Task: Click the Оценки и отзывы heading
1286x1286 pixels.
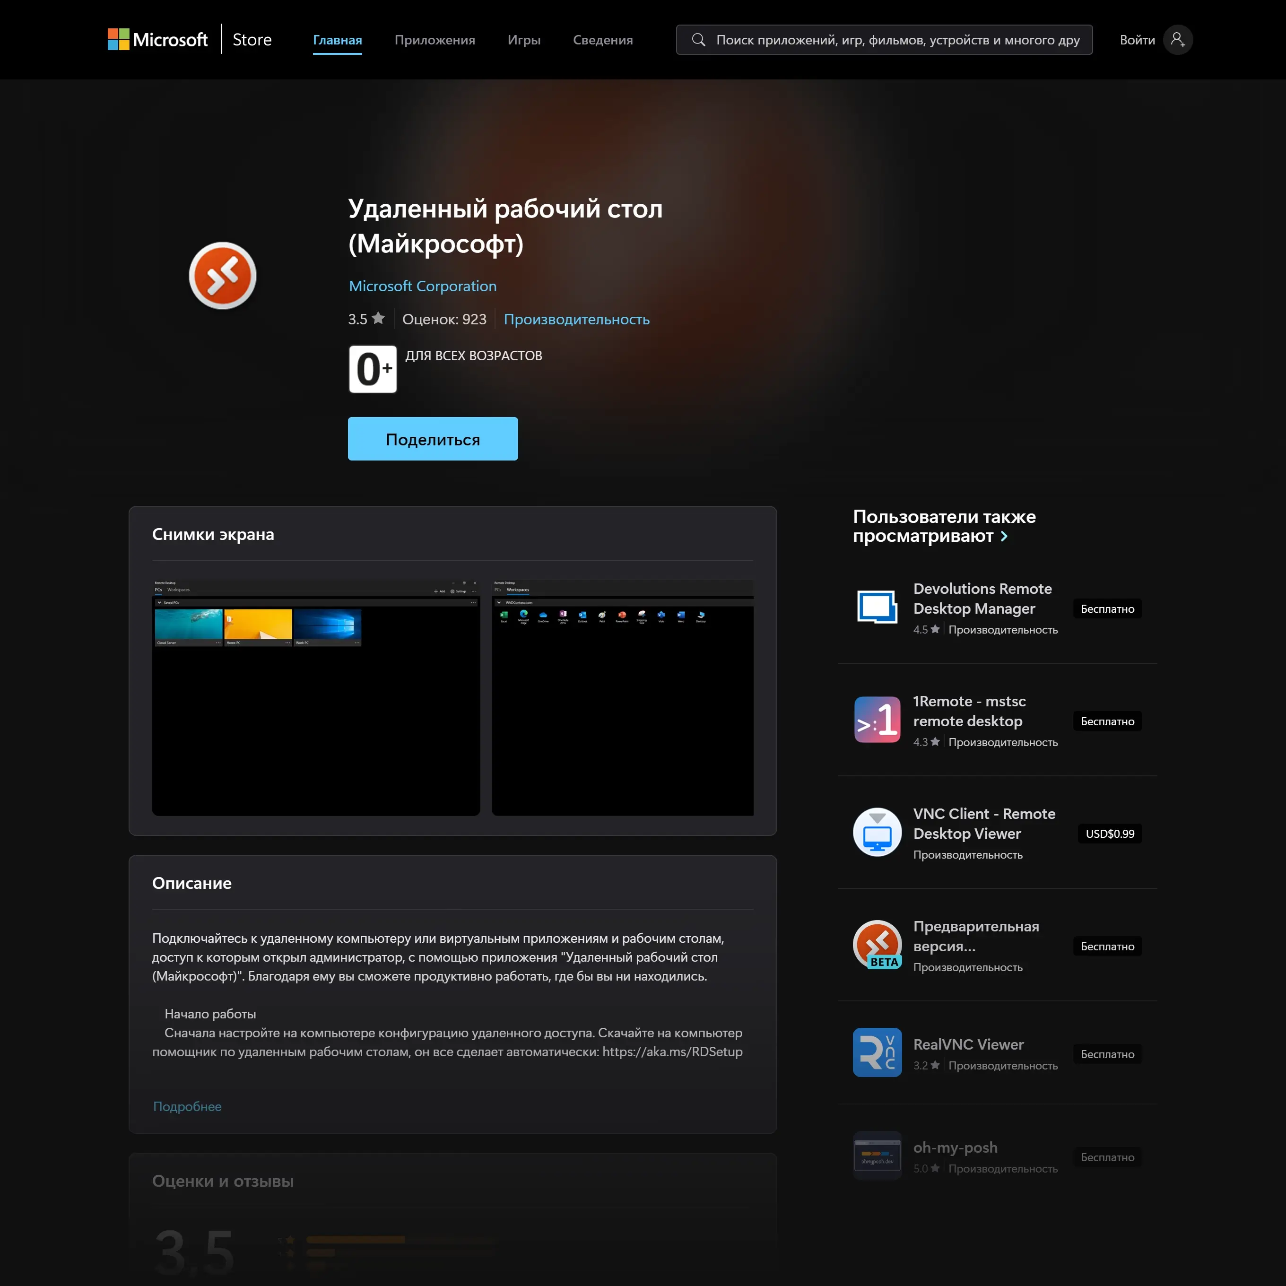Action: pyautogui.click(x=223, y=1181)
